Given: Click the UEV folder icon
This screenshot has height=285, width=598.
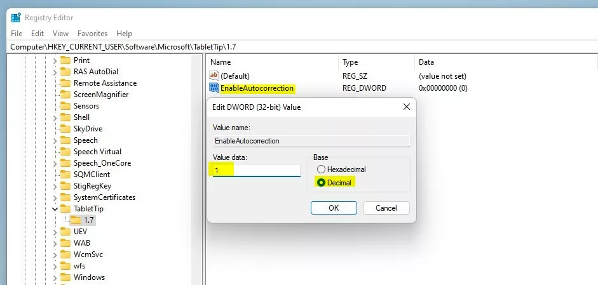Looking at the screenshot, I should [65, 232].
